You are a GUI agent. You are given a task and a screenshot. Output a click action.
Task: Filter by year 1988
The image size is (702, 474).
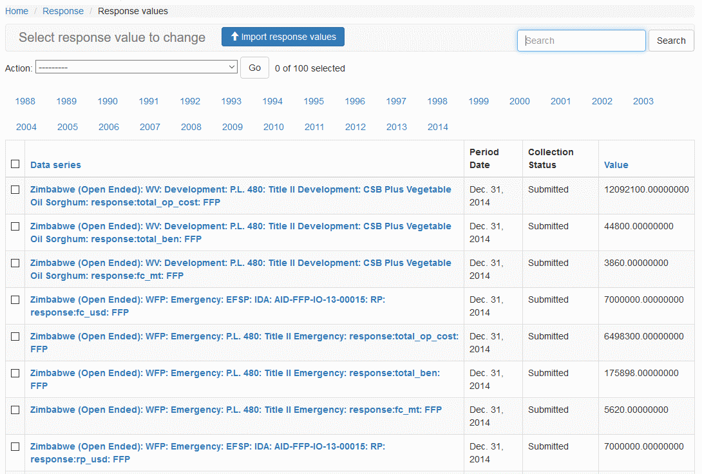pyautogui.click(x=25, y=101)
